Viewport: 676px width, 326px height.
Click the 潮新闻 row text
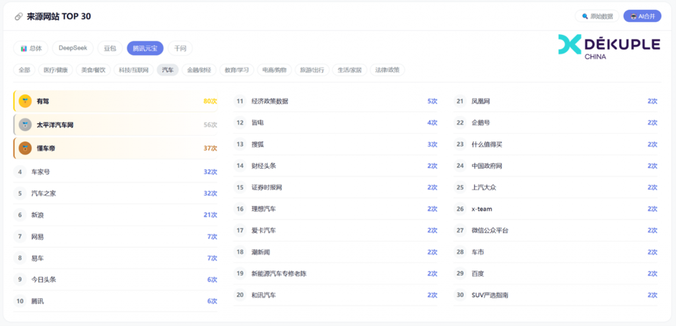pyautogui.click(x=260, y=252)
